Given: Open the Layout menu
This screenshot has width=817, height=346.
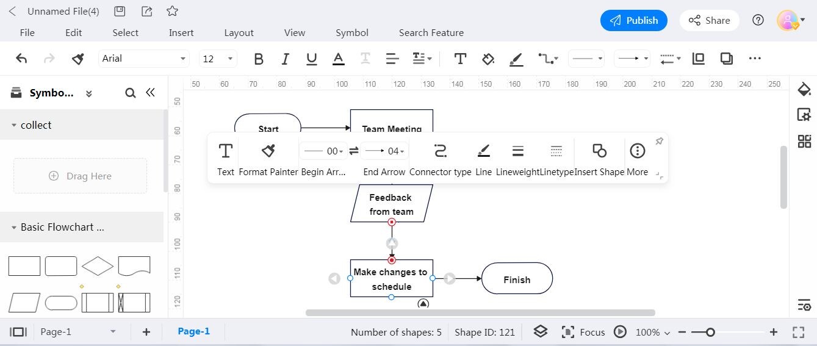Looking at the screenshot, I should (239, 33).
